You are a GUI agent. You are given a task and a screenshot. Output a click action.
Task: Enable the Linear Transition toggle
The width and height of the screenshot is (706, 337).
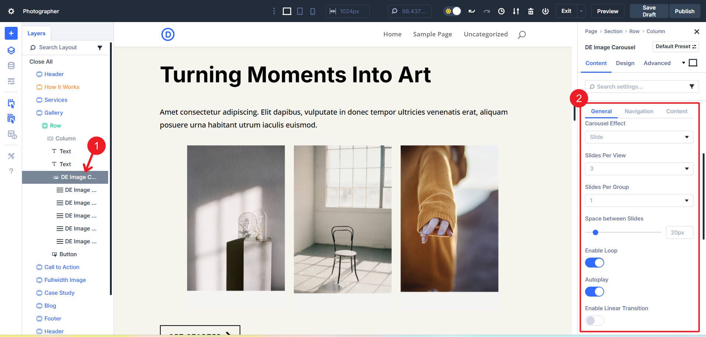click(x=594, y=320)
